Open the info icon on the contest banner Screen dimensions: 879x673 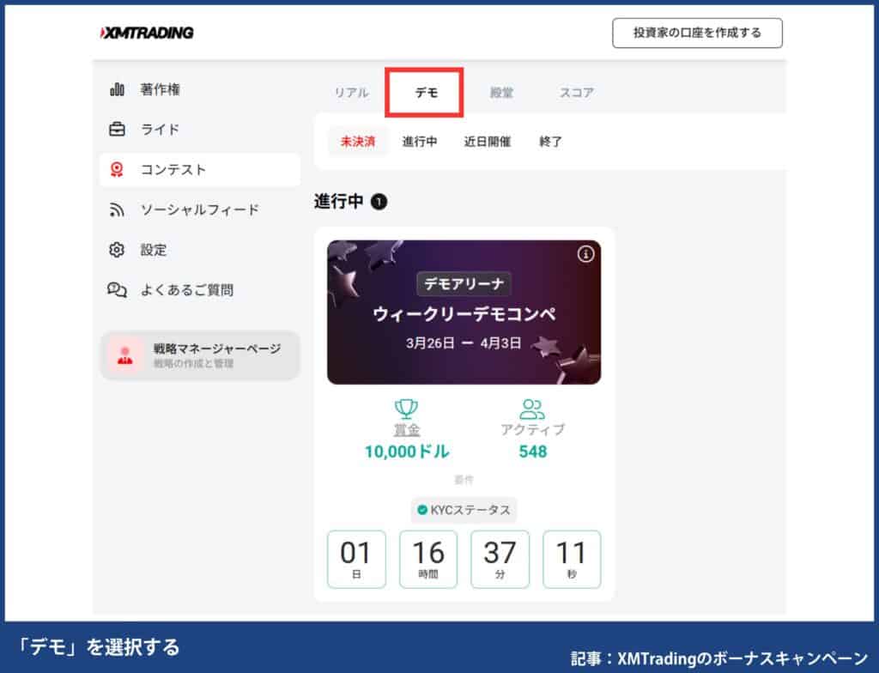click(585, 254)
